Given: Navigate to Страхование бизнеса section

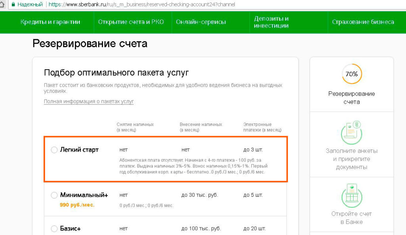Looking at the screenshot, I should [363, 22].
